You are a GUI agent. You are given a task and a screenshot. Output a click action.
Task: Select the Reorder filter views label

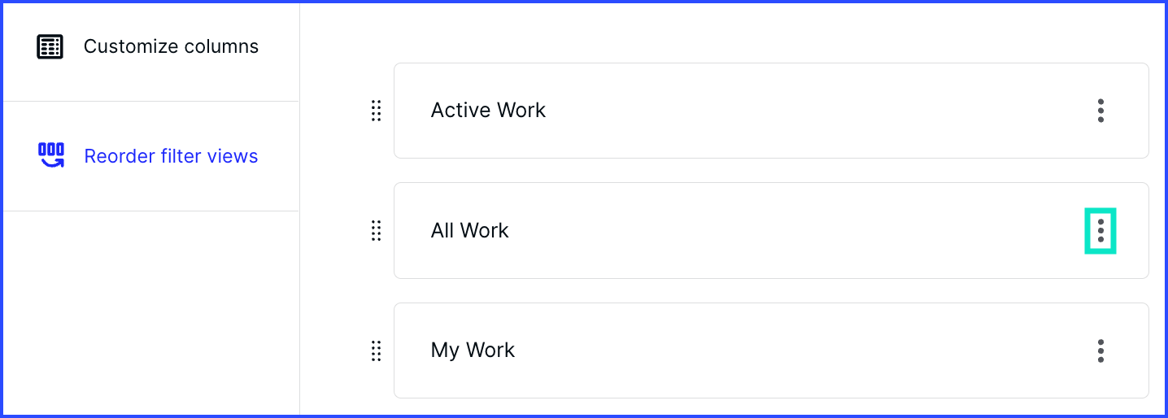click(171, 156)
